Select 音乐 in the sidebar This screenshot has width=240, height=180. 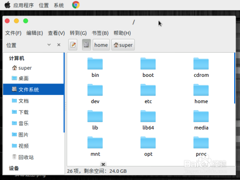click(33, 123)
